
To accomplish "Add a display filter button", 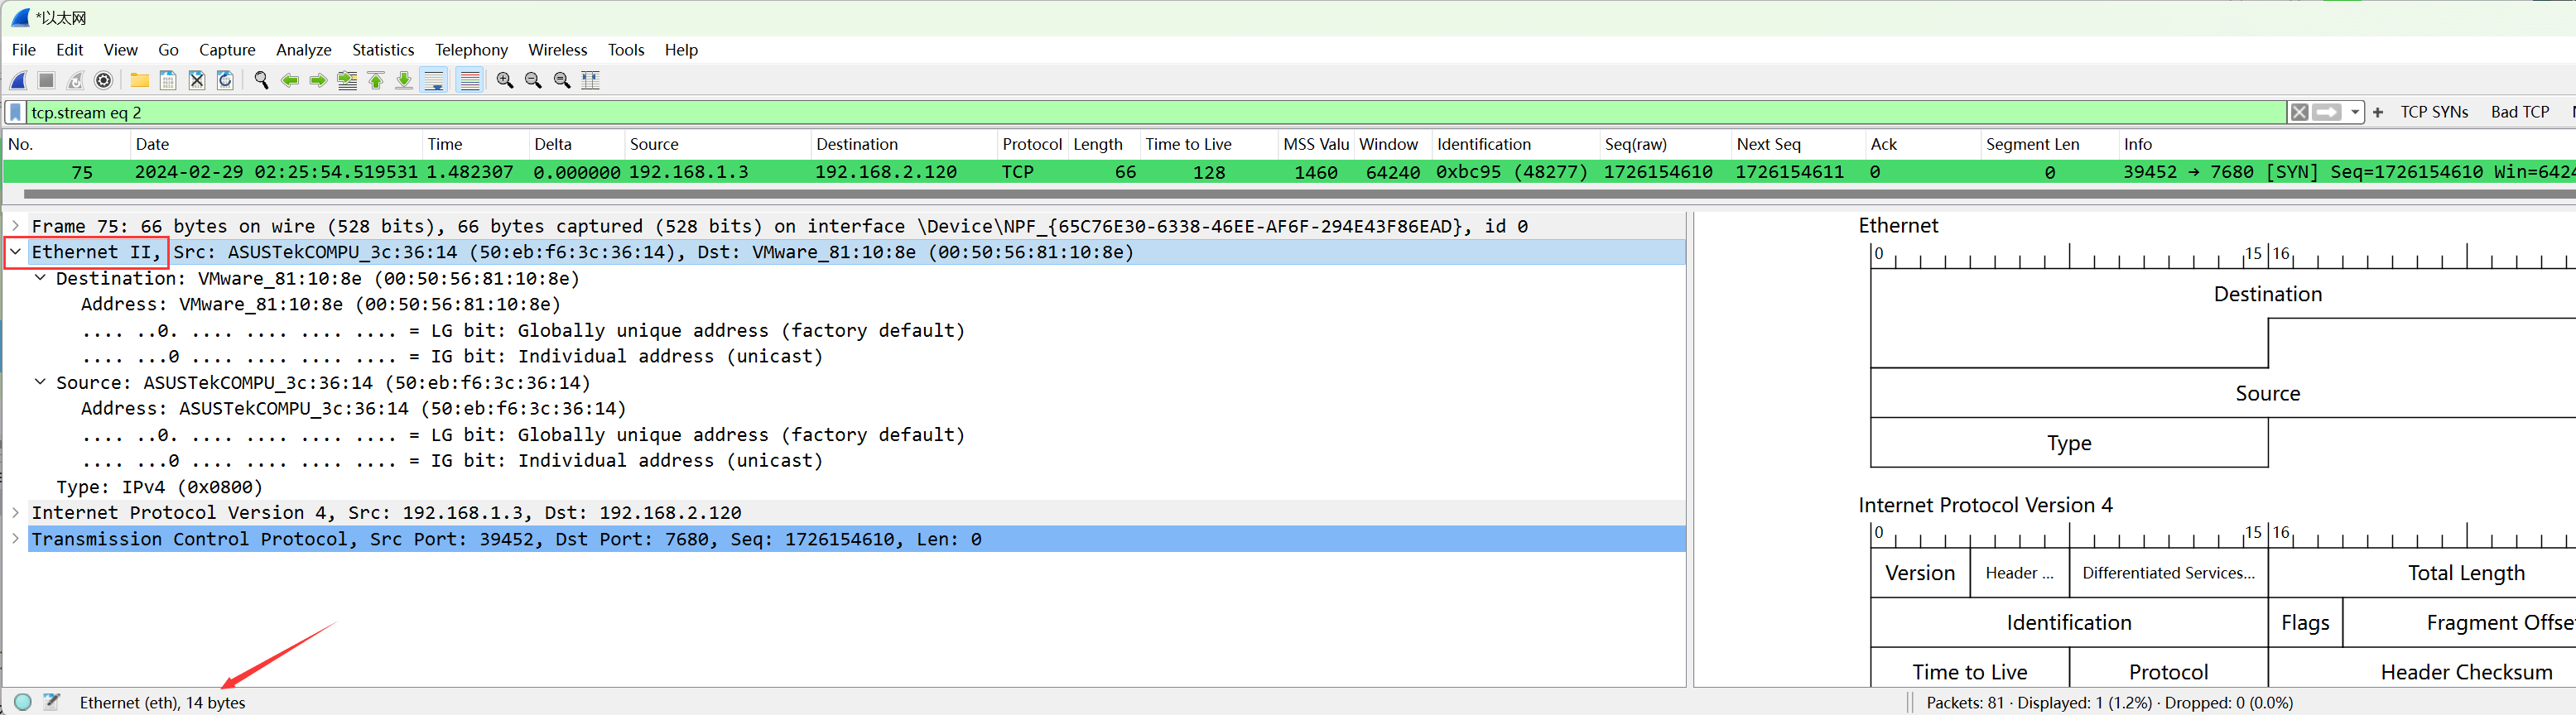I will coord(2378,112).
